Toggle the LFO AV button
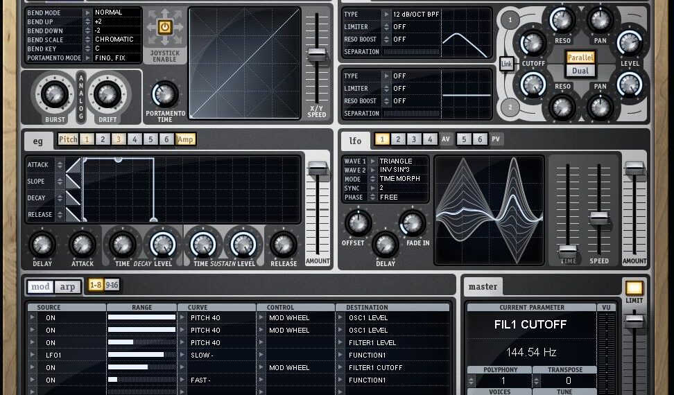 click(x=446, y=139)
